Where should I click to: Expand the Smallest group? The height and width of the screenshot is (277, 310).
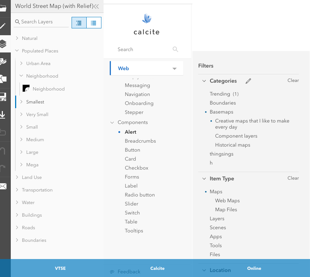(21, 102)
